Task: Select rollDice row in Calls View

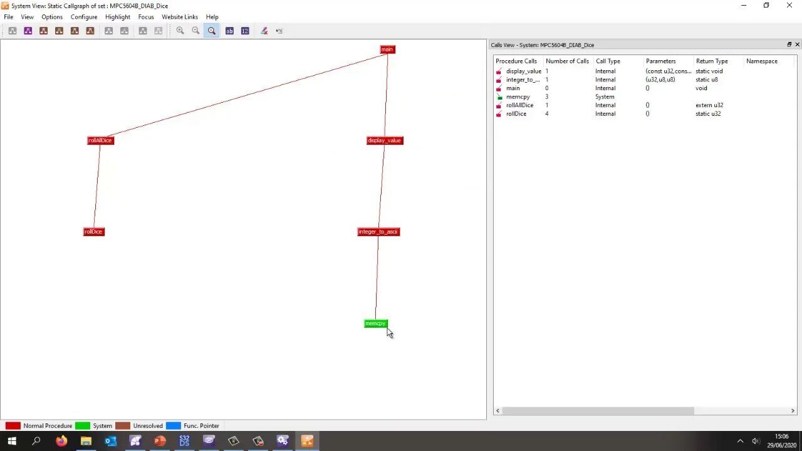Action: (x=645, y=114)
